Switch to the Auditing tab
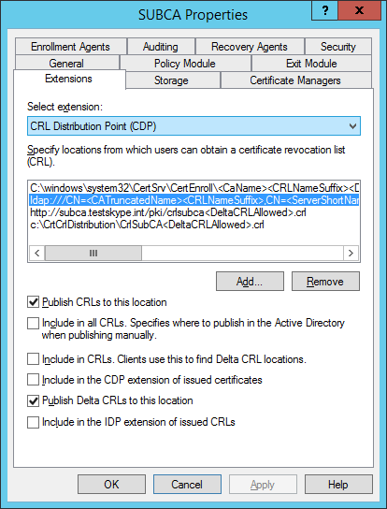 161,47
